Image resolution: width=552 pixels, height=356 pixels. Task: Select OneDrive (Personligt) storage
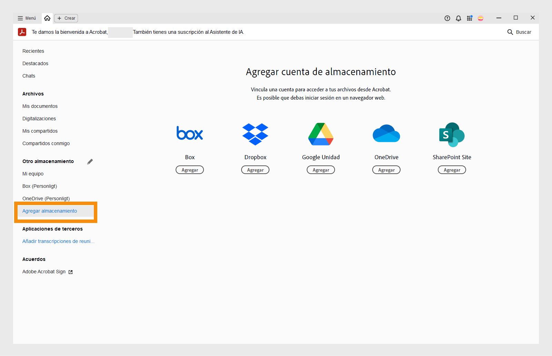tap(46, 199)
